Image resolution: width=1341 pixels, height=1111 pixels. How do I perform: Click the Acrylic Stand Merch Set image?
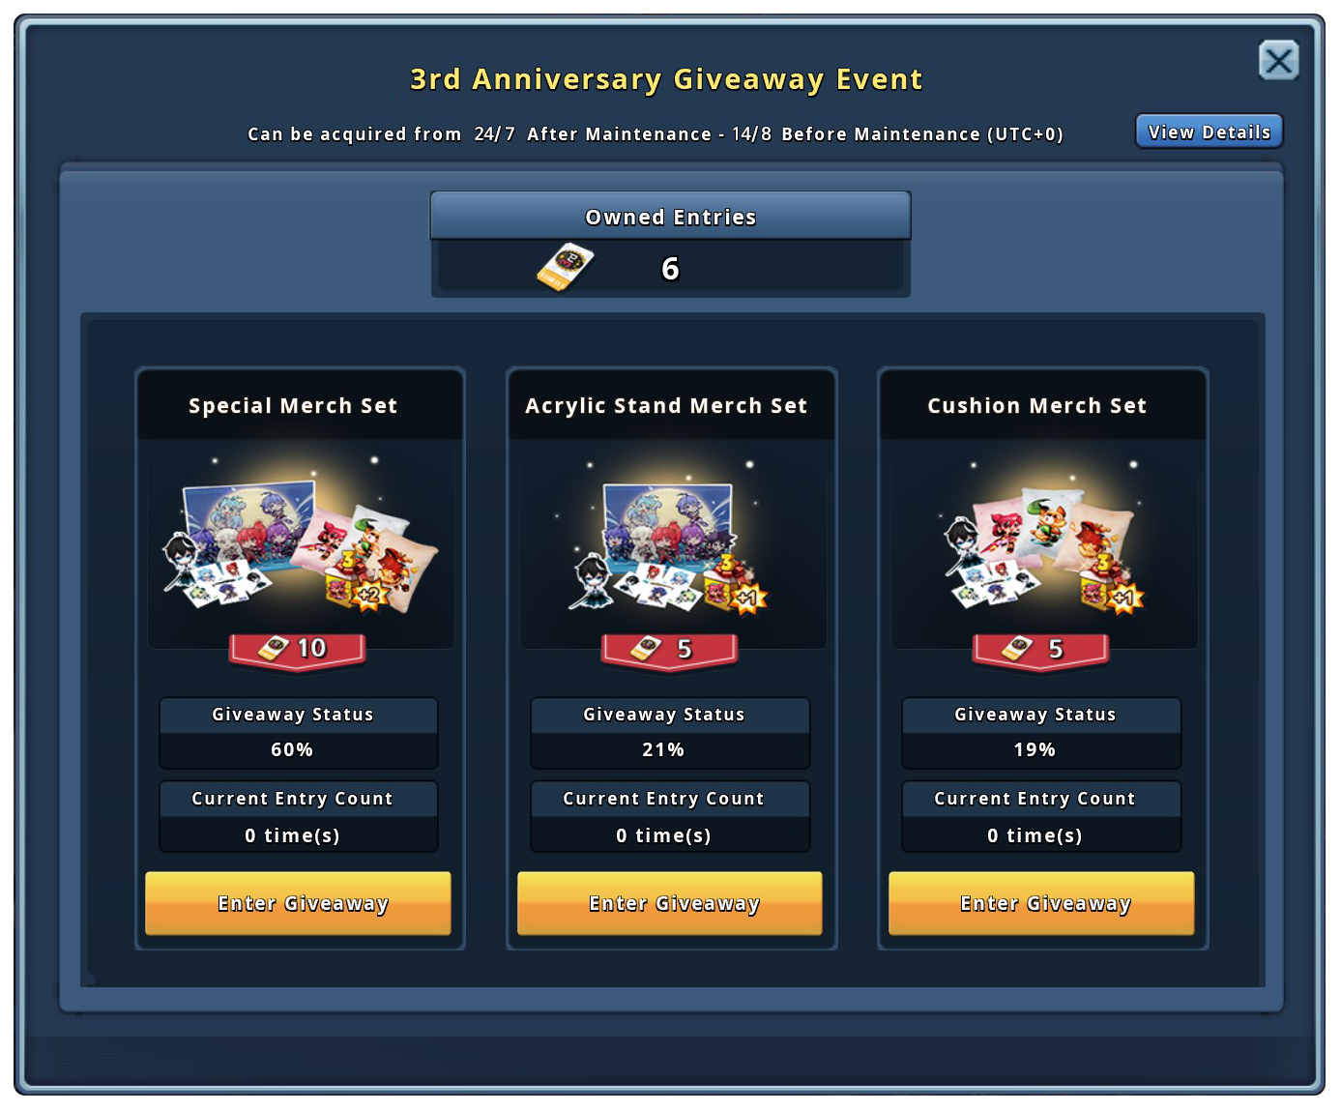click(x=673, y=544)
